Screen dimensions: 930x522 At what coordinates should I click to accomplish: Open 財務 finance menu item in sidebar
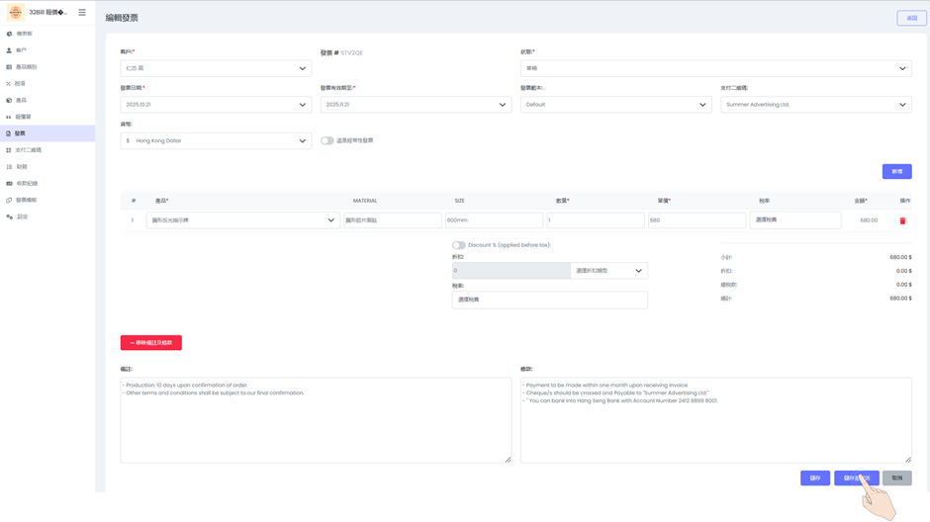22,167
